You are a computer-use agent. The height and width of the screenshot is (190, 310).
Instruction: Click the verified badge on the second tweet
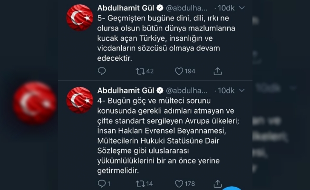(x=160, y=90)
